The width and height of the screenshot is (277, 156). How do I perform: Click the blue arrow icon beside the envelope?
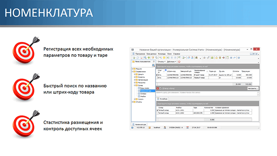point(235,58)
